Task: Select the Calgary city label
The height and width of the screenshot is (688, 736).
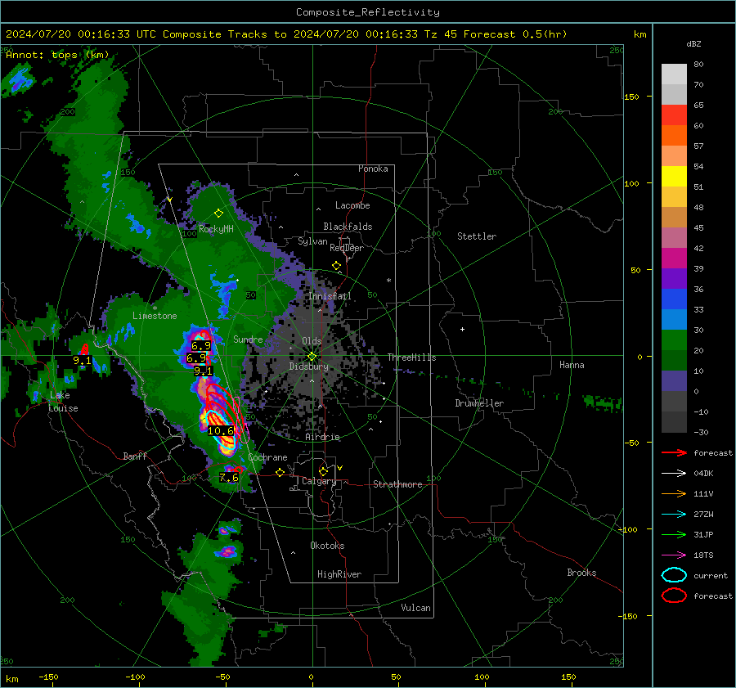Action: click(319, 481)
